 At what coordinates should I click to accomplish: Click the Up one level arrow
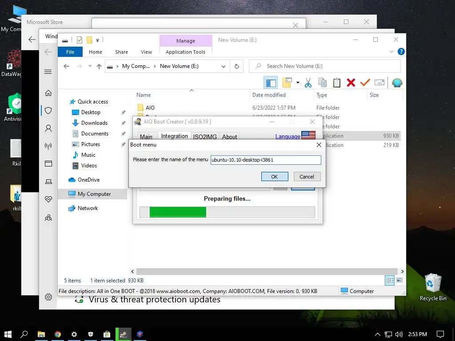tap(99, 67)
